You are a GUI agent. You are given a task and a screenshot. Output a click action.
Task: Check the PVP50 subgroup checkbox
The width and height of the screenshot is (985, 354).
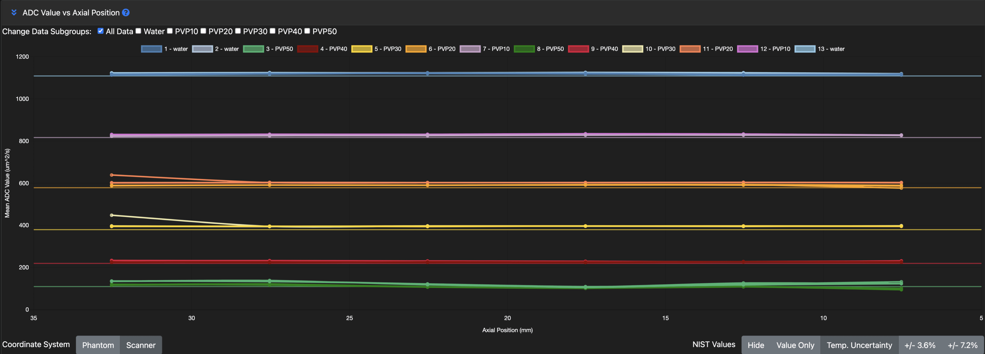307,31
